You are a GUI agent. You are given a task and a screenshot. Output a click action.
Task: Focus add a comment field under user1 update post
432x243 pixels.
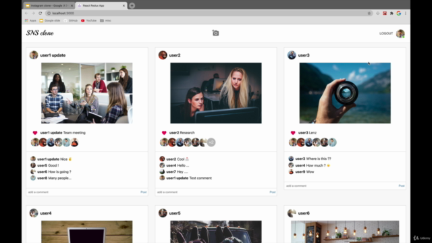click(x=82, y=192)
